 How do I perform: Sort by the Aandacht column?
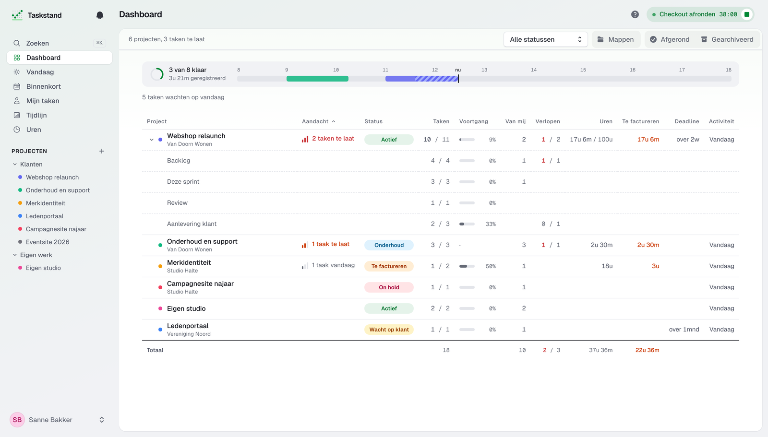pyautogui.click(x=319, y=121)
